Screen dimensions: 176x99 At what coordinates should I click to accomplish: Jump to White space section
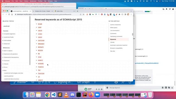[x=114, y=28]
